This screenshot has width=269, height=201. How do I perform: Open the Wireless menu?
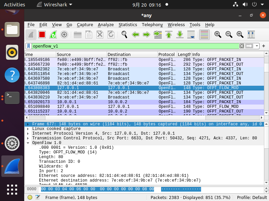click(176, 25)
